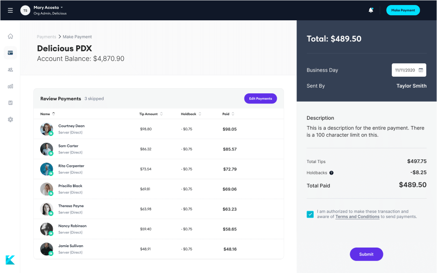Uncheck the payment authorization checkbox
Screen dimensions: 437x273
pyautogui.click(x=310, y=214)
